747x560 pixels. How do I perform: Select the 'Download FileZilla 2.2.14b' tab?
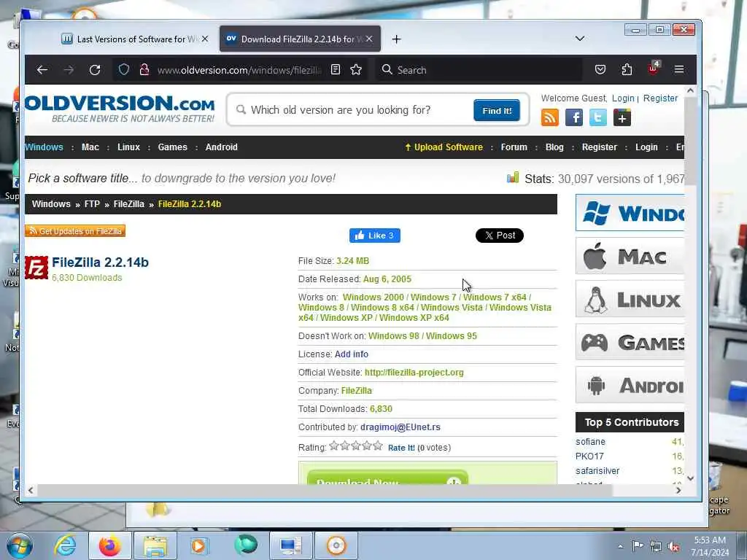point(300,39)
